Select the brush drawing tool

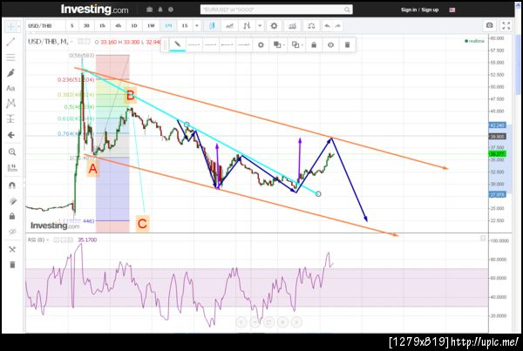(x=10, y=72)
